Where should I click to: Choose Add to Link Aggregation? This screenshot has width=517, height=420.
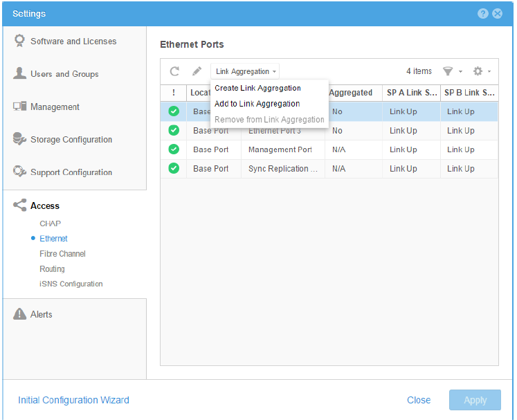point(257,104)
